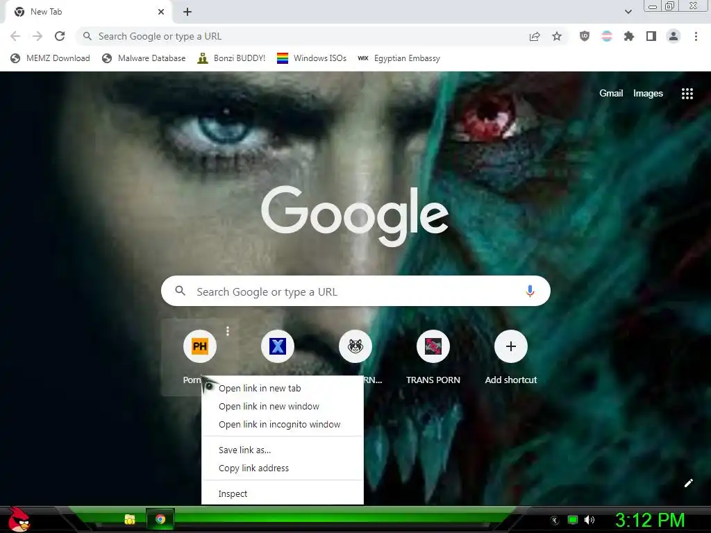711x533 pixels.
Task: Open the shortcut tile with the blue X logo
Action: [278, 347]
